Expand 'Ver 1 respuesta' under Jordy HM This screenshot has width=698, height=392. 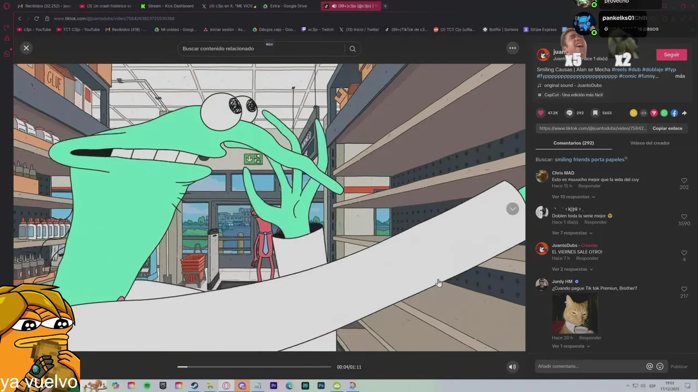point(570,346)
